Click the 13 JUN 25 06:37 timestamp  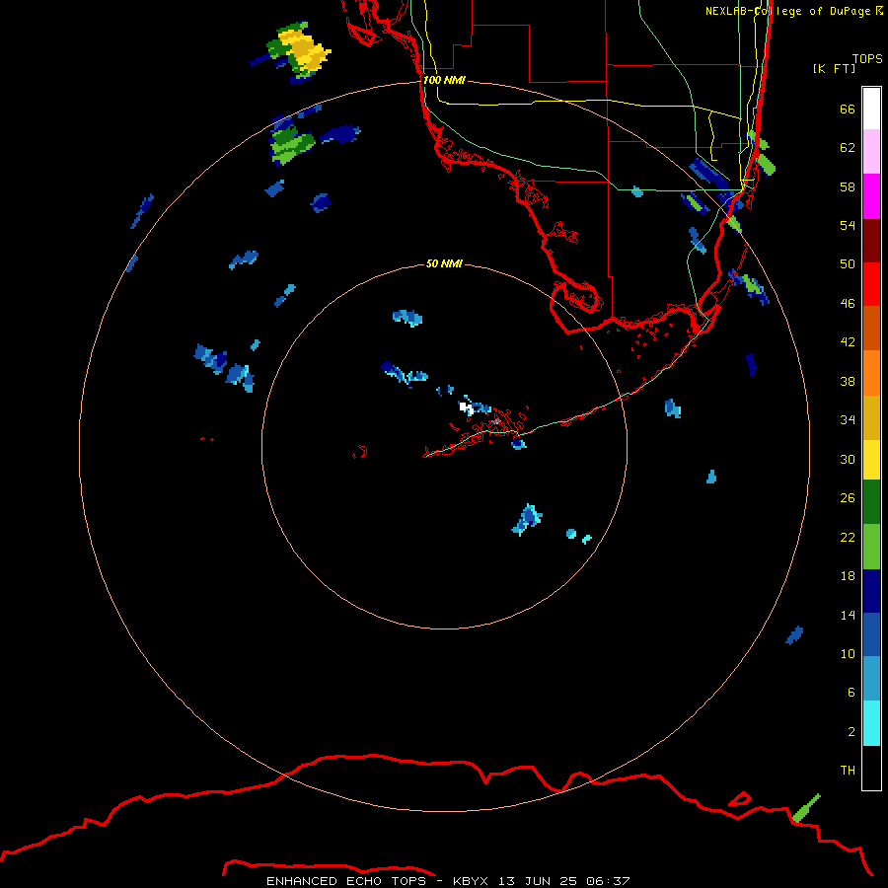tap(564, 881)
